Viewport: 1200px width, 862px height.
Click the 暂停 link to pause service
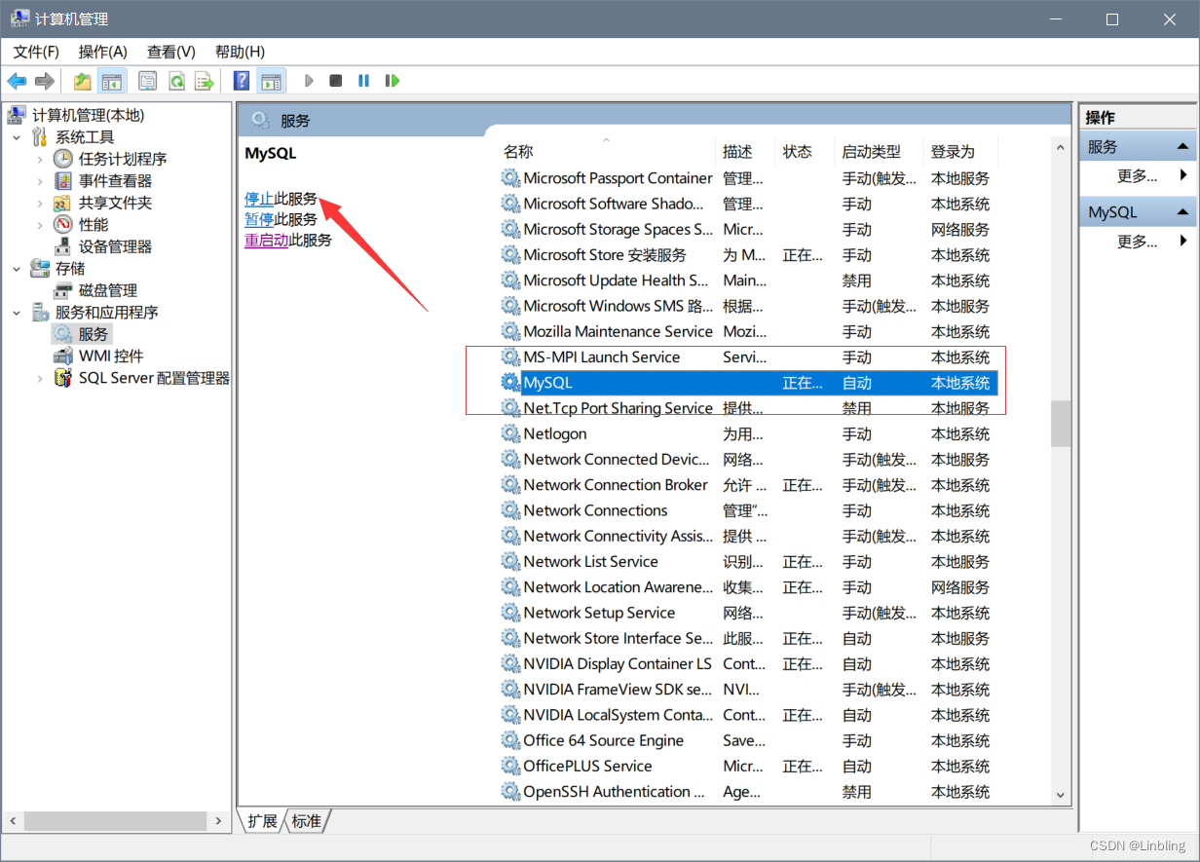coord(259,219)
